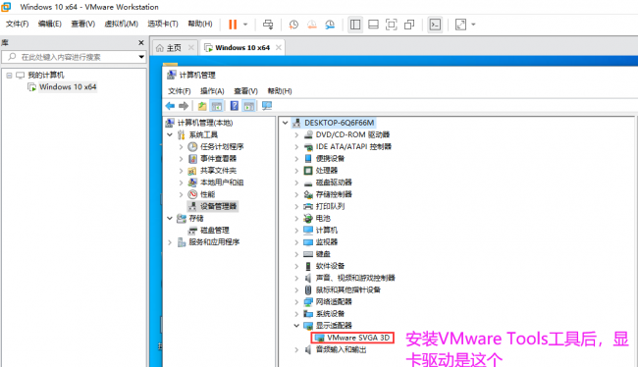This screenshot has width=638, height=367.
Task: Expand IDE ATA/ATAPI 控制器 category
Action: click(296, 147)
